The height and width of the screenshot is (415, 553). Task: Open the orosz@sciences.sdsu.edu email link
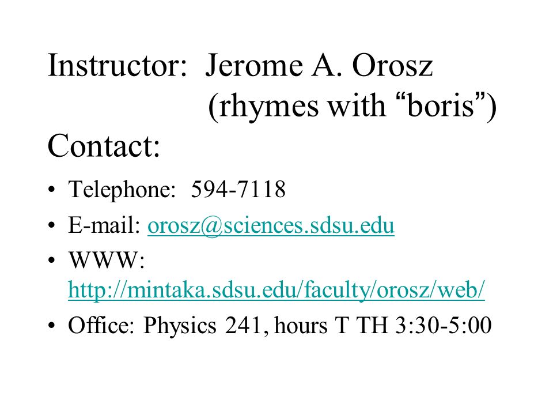click(x=271, y=225)
